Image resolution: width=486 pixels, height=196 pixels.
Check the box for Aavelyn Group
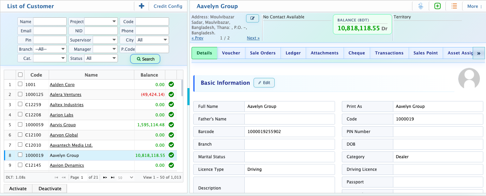point(20,155)
